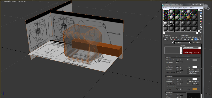
Task: Open the 01 - Default material name dropdown
Action: (x=183, y=42)
